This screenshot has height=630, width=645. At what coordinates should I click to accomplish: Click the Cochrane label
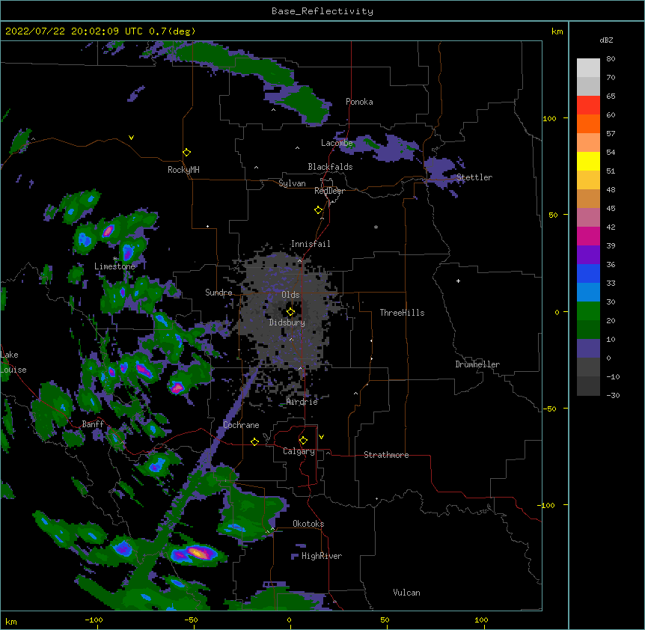tap(241, 425)
